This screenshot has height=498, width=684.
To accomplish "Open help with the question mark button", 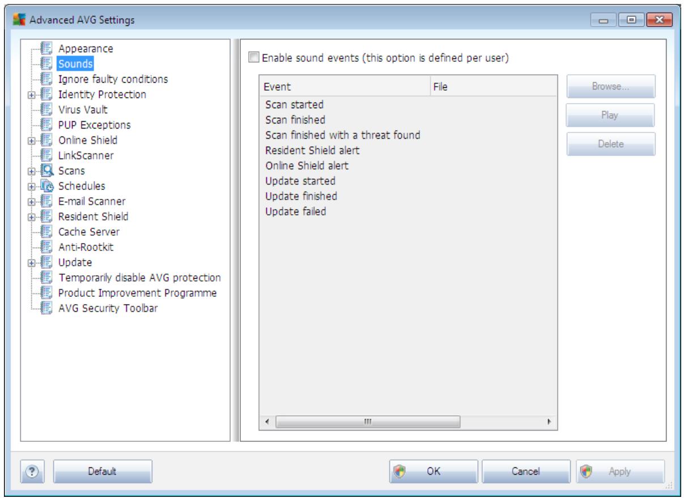I will (33, 471).
